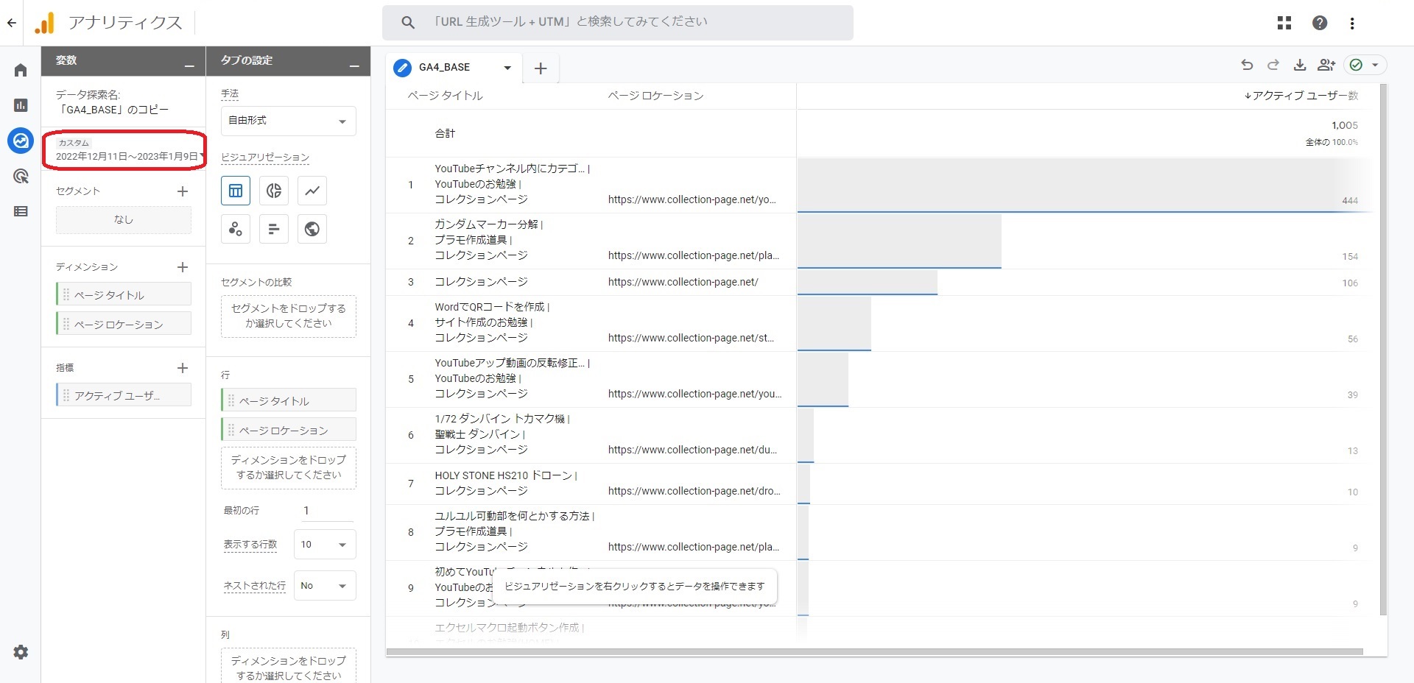Click the total value 1,005

[1345, 125]
